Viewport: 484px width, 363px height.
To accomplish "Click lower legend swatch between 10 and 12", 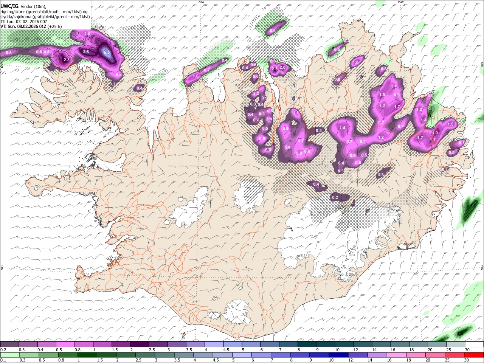I will (x=338, y=355).
